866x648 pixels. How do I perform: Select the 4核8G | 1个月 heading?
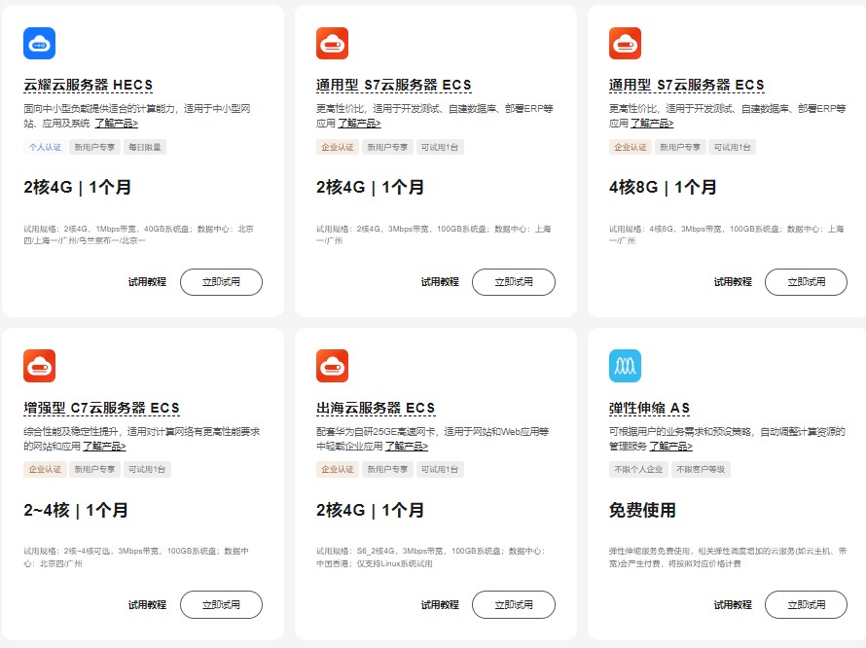pos(663,187)
